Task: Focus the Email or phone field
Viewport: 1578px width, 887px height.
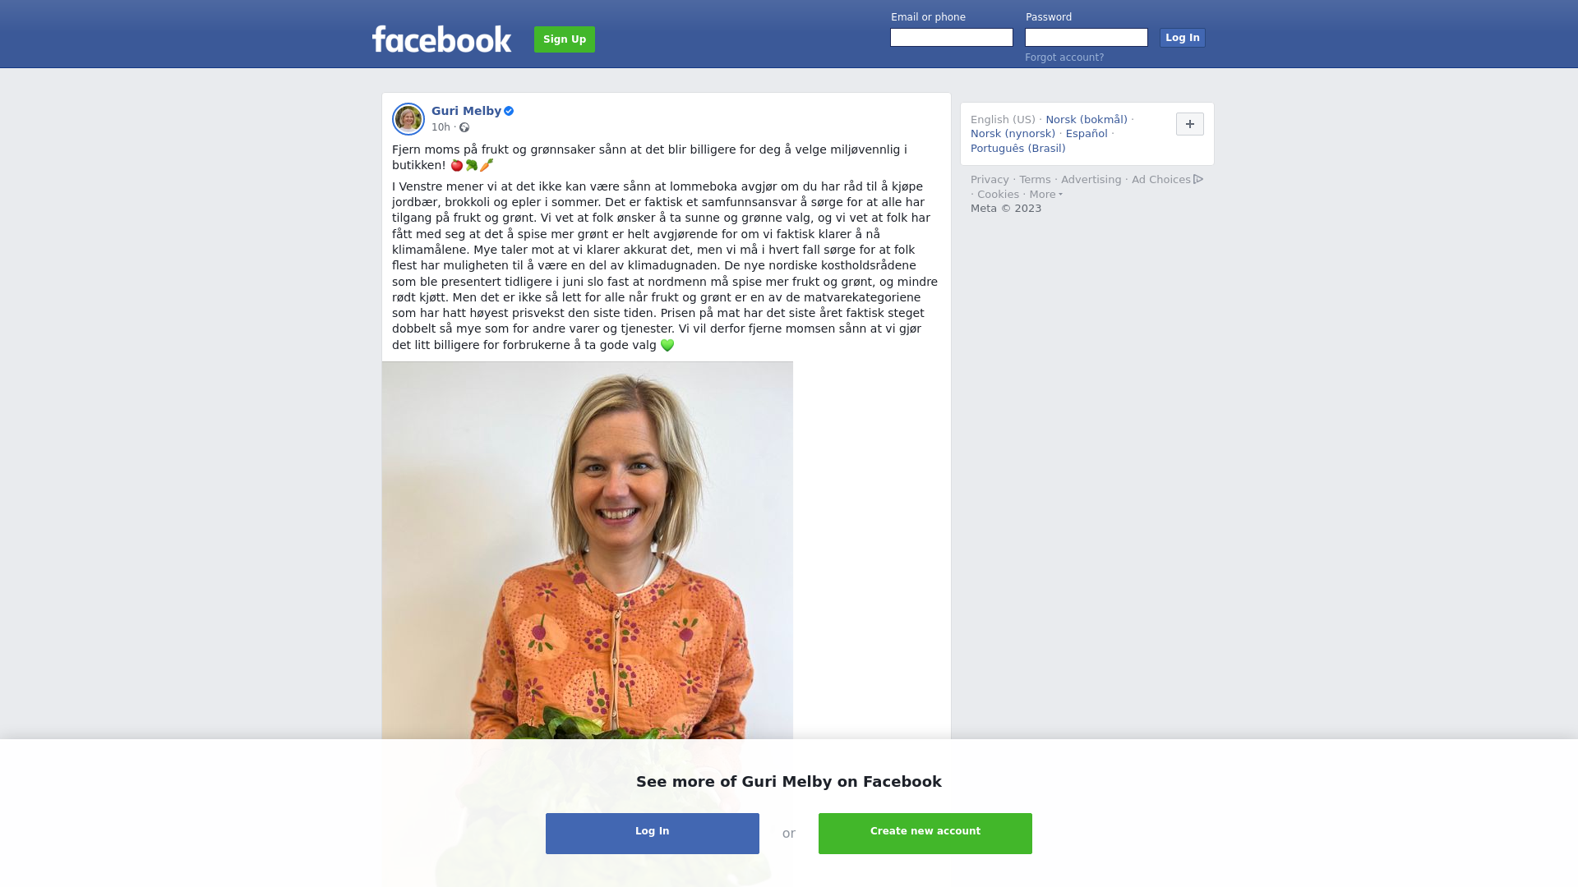Action: pyautogui.click(x=952, y=38)
